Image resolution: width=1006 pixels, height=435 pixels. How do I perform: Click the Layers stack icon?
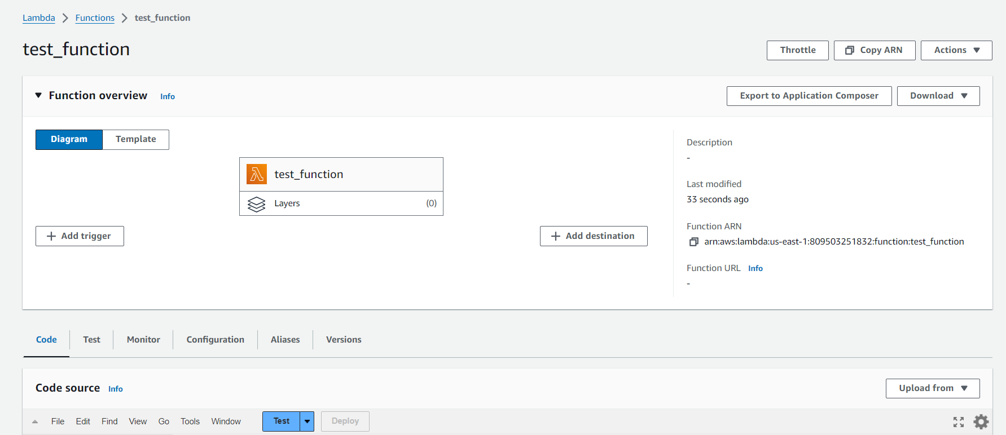click(x=257, y=204)
